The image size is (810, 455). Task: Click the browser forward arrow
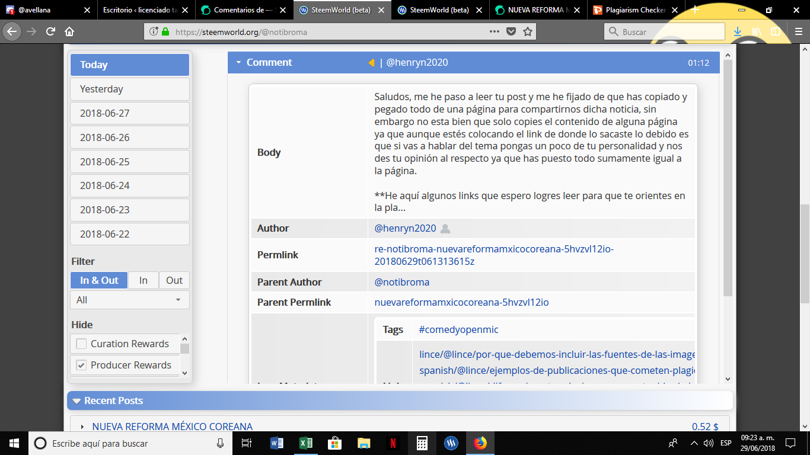click(31, 32)
